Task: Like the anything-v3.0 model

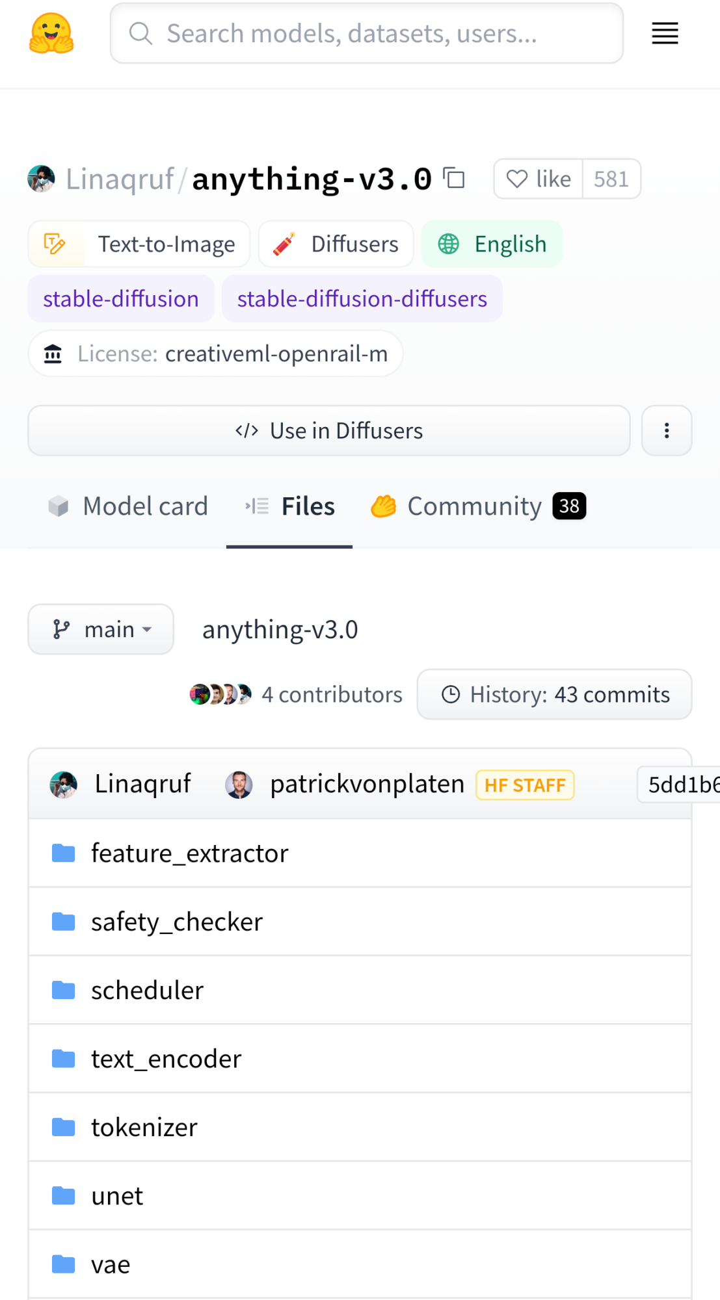Action: coord(539,179)
